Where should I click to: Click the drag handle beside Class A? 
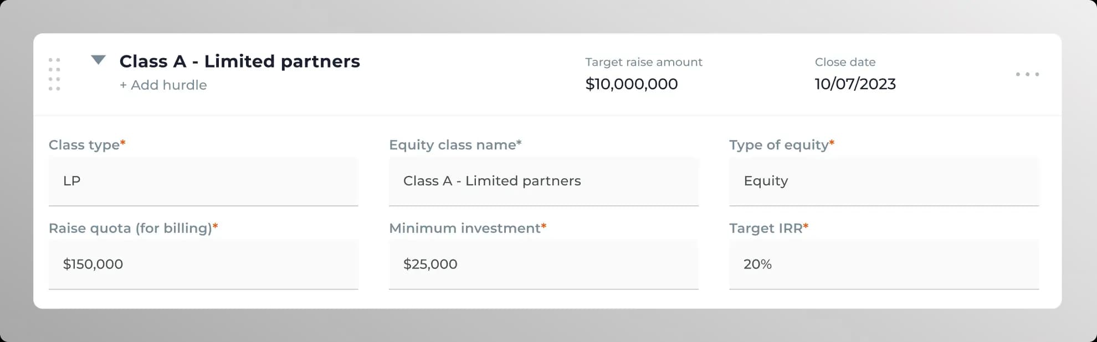click(54, 74)
